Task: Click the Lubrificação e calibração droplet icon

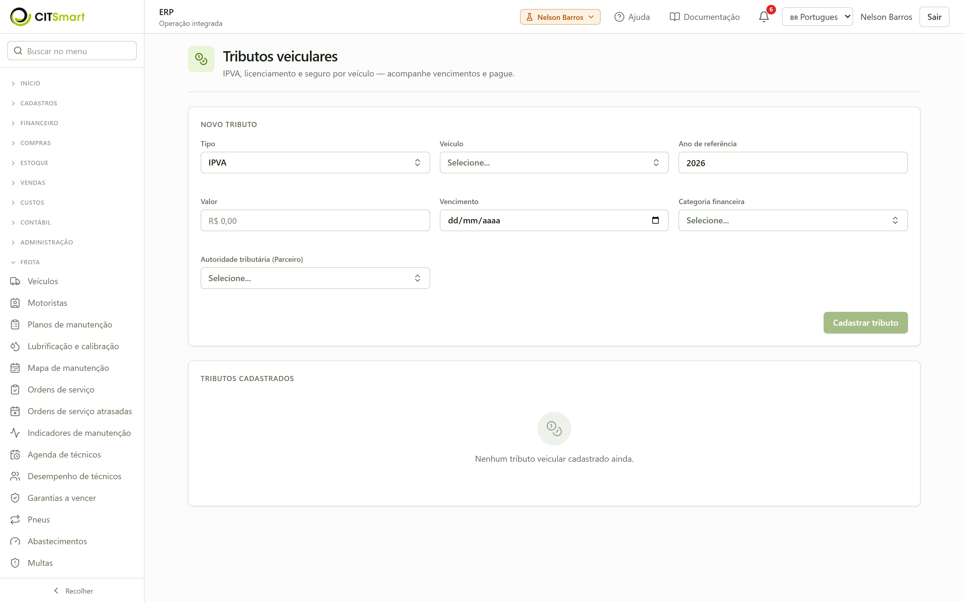Action: [x=15, y=346]
